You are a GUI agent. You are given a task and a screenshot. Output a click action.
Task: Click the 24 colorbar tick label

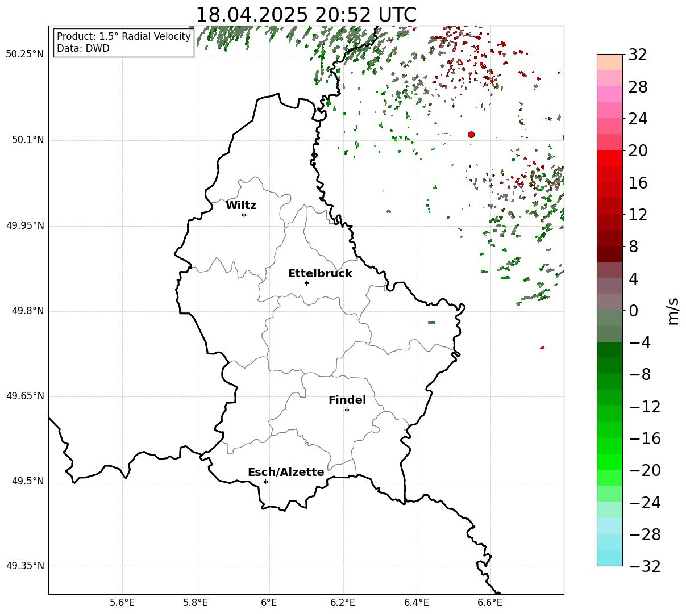[638, 119]
